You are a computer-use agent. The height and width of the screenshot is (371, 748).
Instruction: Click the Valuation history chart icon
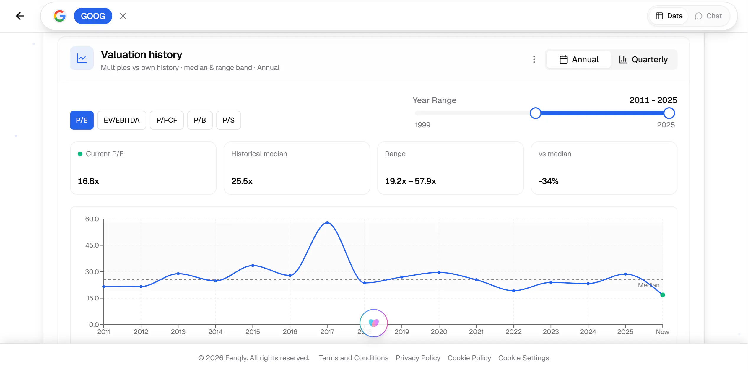tap(82, 58)
